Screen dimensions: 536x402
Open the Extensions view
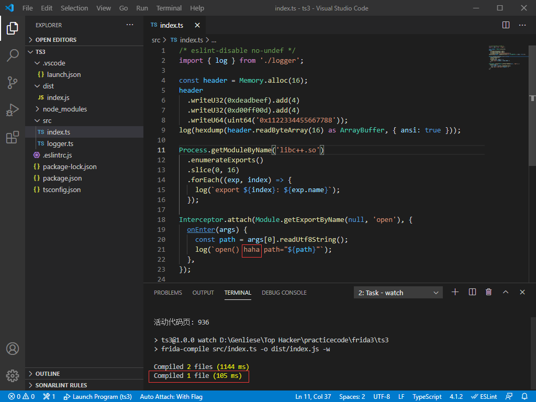click(x=13, y=138)
